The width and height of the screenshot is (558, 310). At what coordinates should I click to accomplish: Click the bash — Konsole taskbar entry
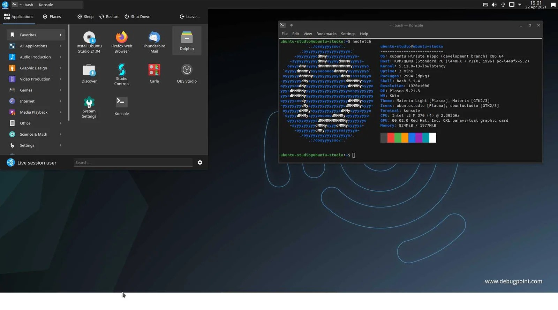coord(47,5)
